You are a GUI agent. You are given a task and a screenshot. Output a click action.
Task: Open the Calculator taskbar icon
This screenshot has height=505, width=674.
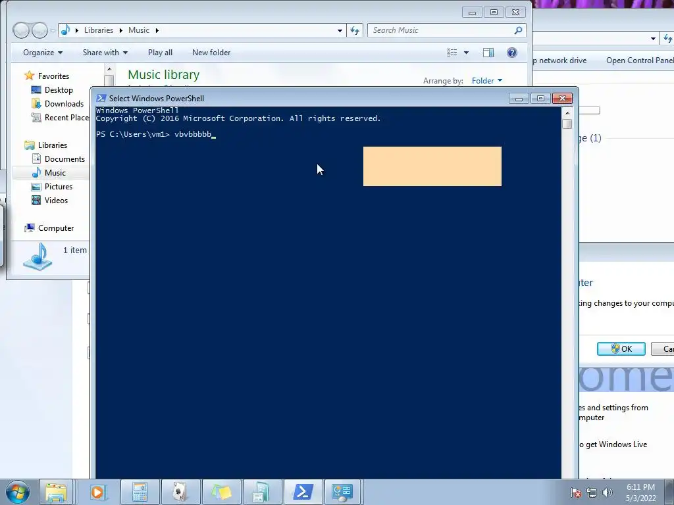[140, 492]
